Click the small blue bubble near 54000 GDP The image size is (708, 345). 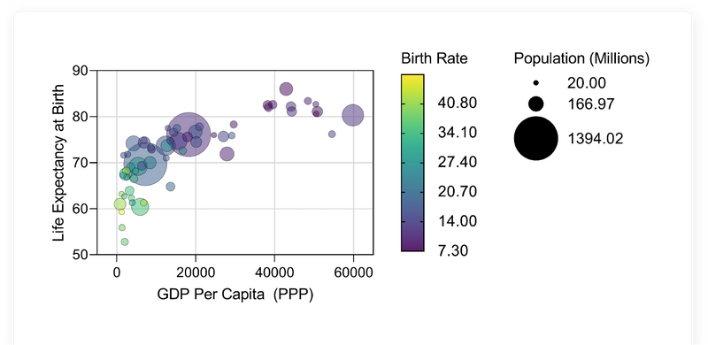tap(332, 134)
